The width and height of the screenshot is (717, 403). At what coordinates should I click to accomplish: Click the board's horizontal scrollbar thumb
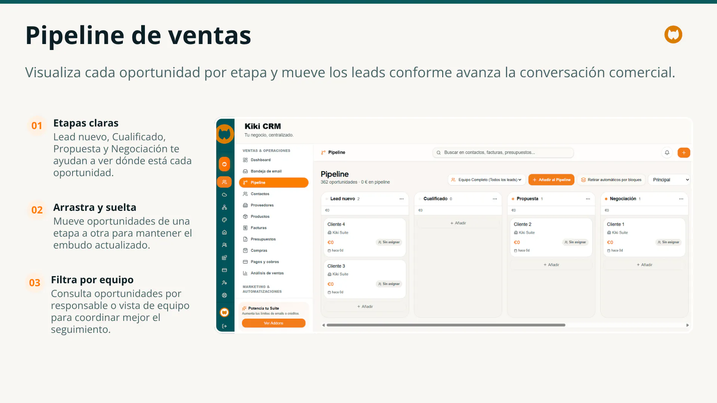coord(446,325)
